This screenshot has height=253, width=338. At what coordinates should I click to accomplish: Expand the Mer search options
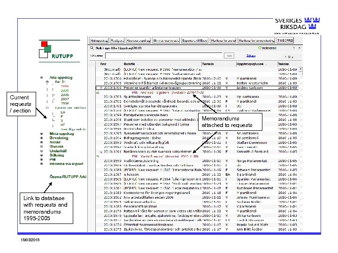[289, 57]
